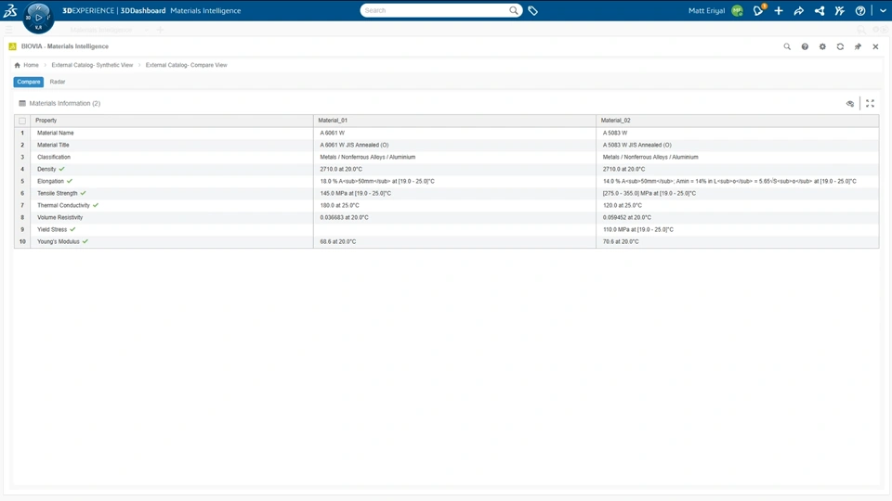Click the 0.059452 at 20.0°C value
Image resolution: width=892 pixels, height=501 pixels.
point(627,217)
